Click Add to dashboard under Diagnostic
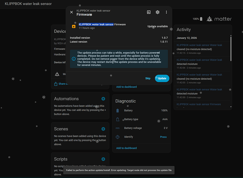This screenshot has width=243, height=178. pyautogui.click(x=126, y=148)
